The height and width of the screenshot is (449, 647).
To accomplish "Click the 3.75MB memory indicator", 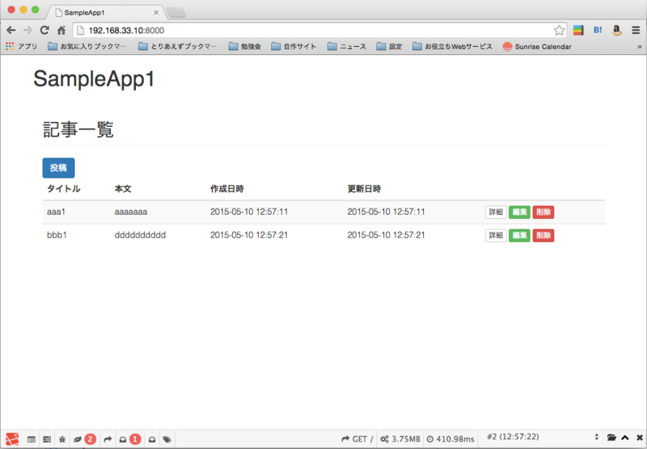I will click(x=400, y=439).
